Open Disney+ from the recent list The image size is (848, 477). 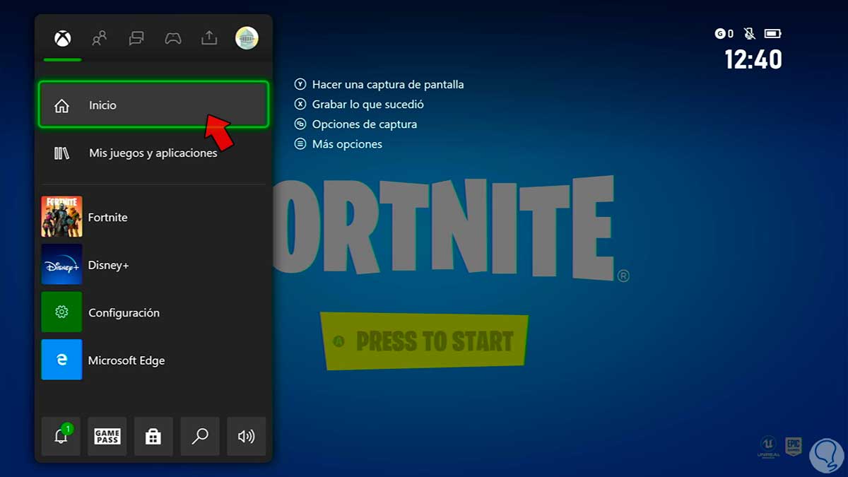point(153,265)
